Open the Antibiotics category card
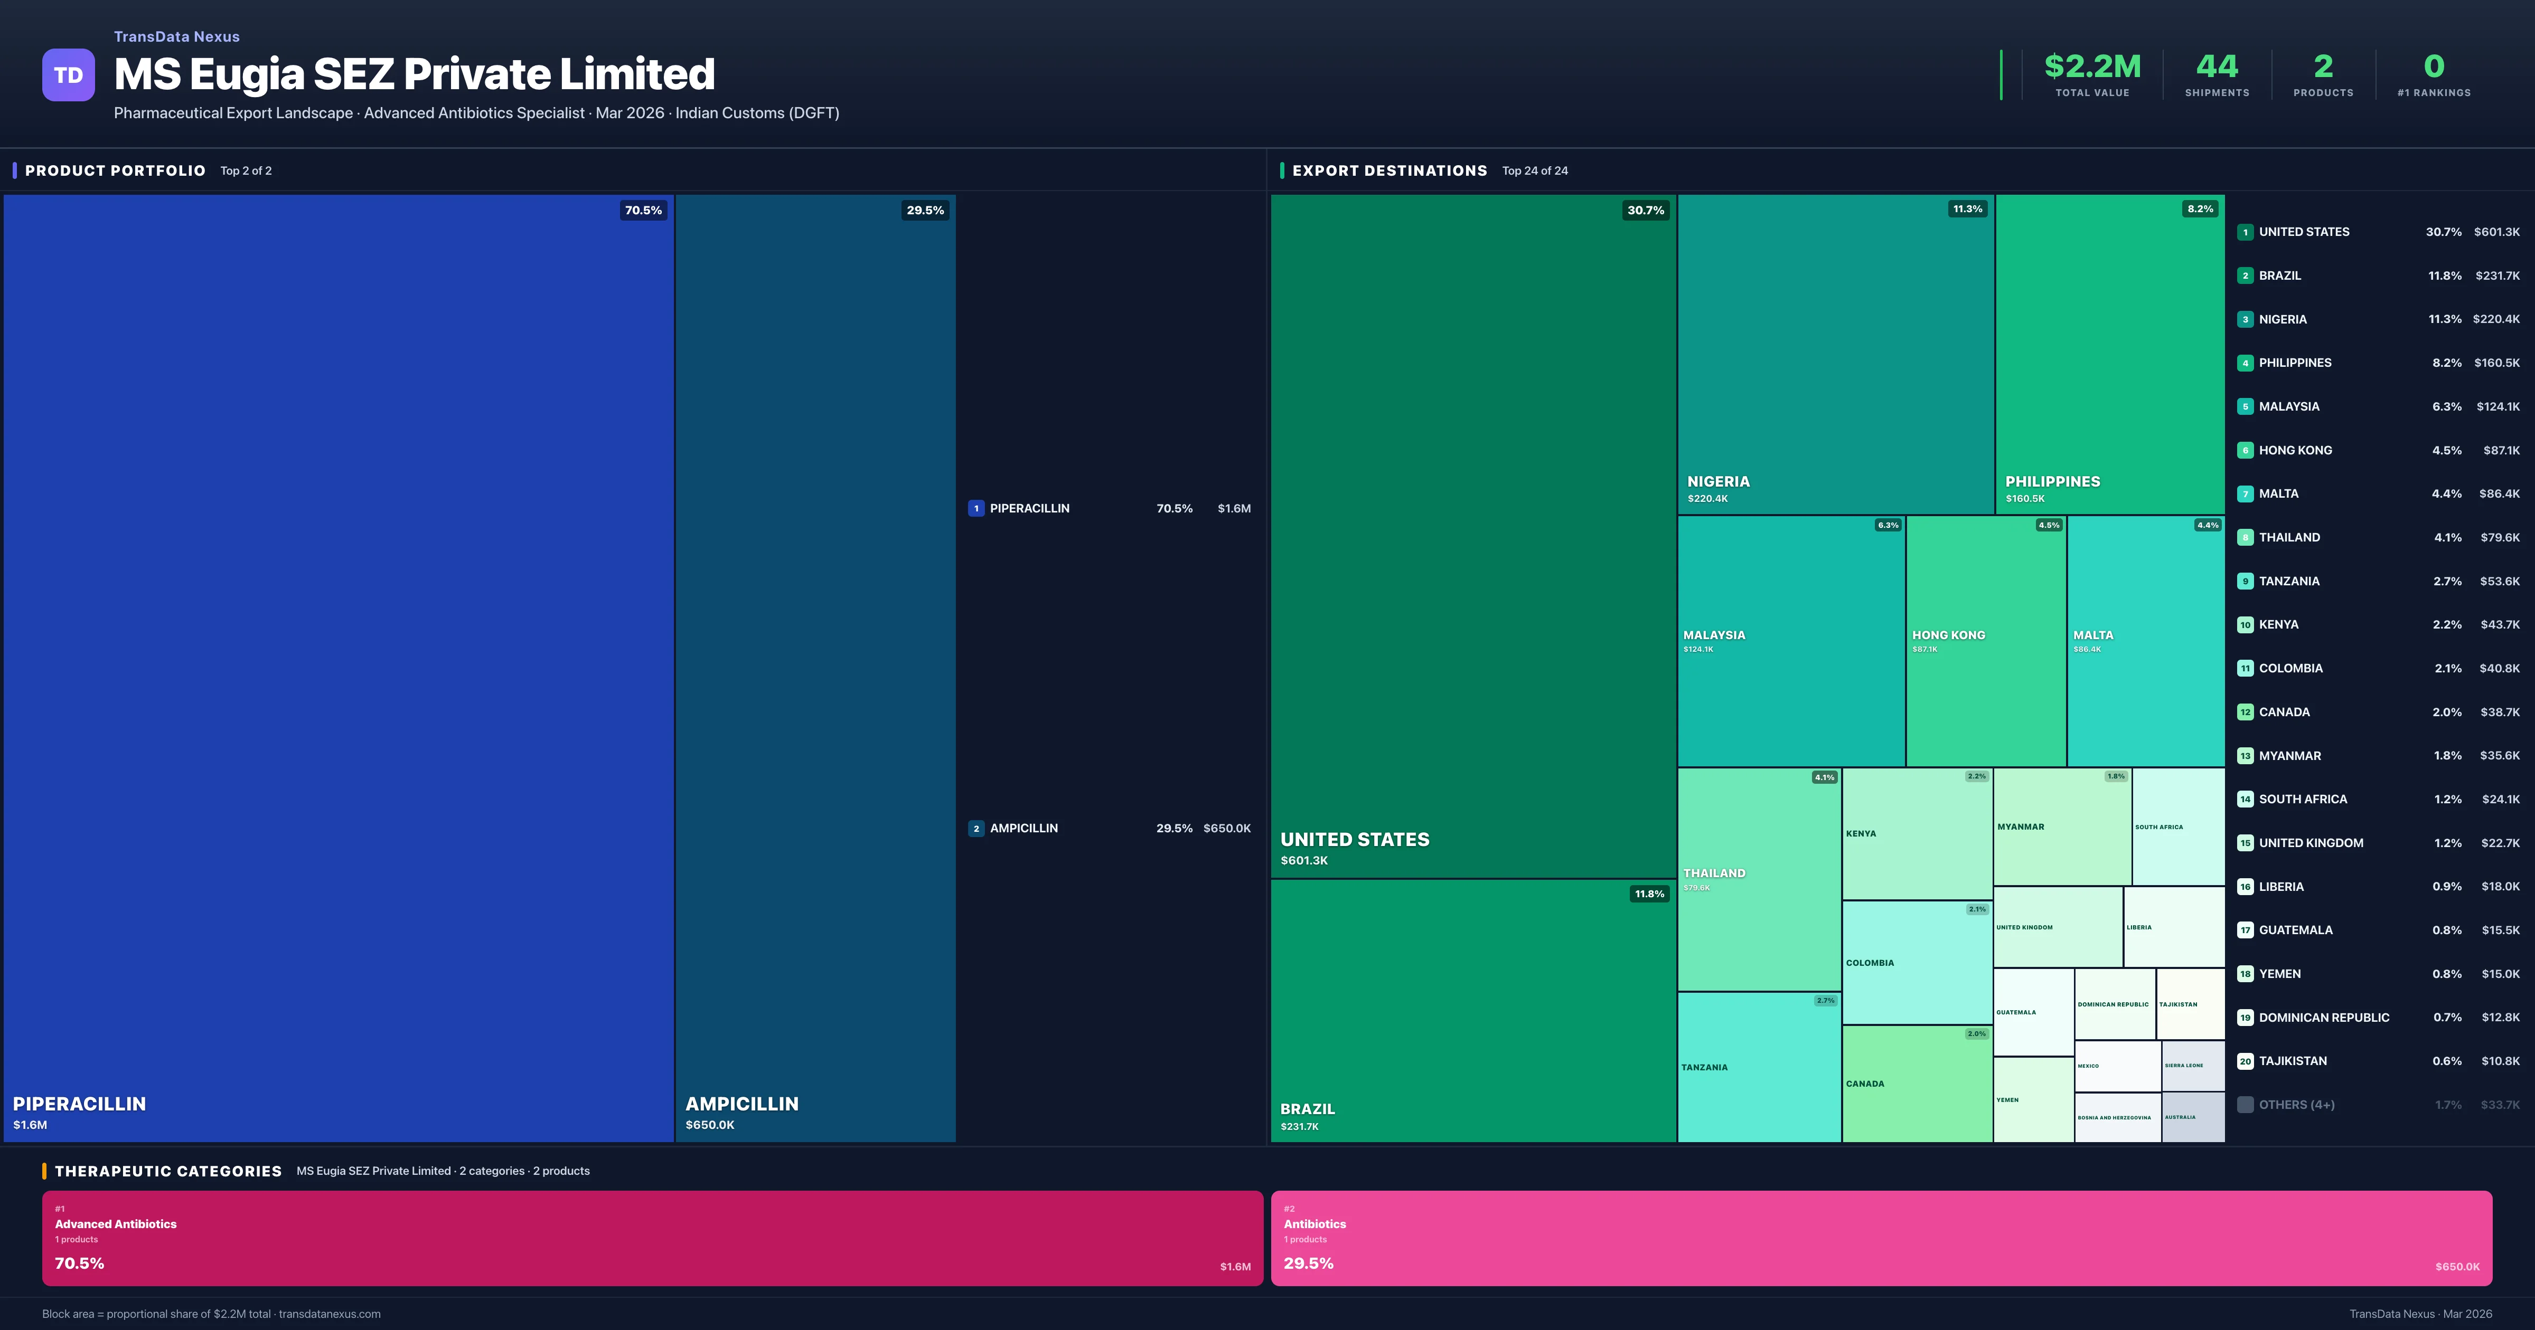The height and width of the screenshot is (1330, 2535). click(1881, 1238)
